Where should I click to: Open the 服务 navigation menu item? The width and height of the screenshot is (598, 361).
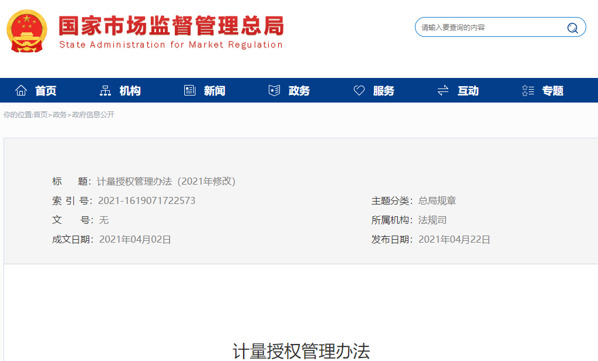pos(384,91)
